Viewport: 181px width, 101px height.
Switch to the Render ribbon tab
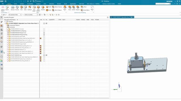[59, 4]
